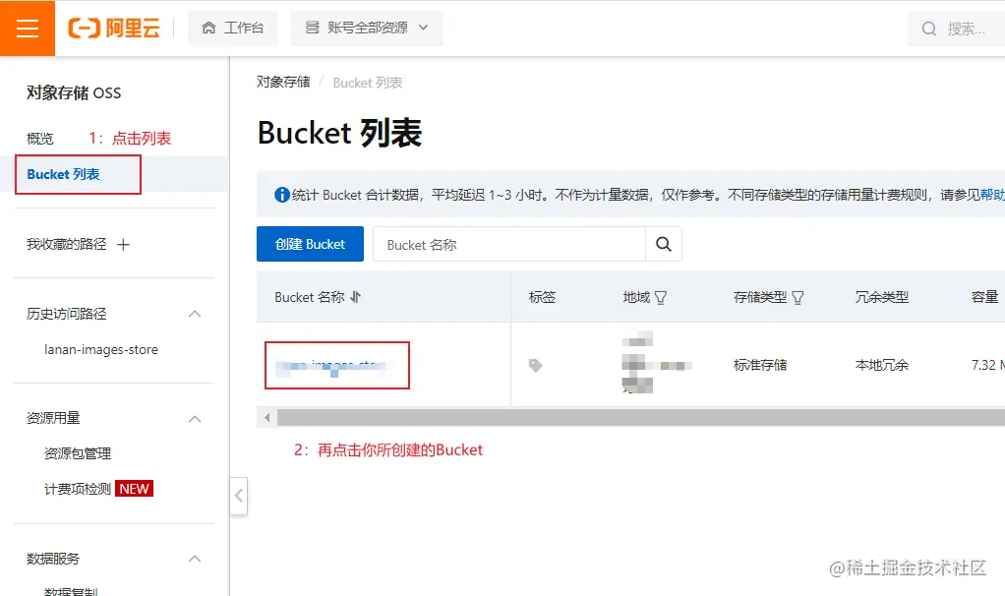Sort by Bucket 名称 column

click(x=356, y=297)
